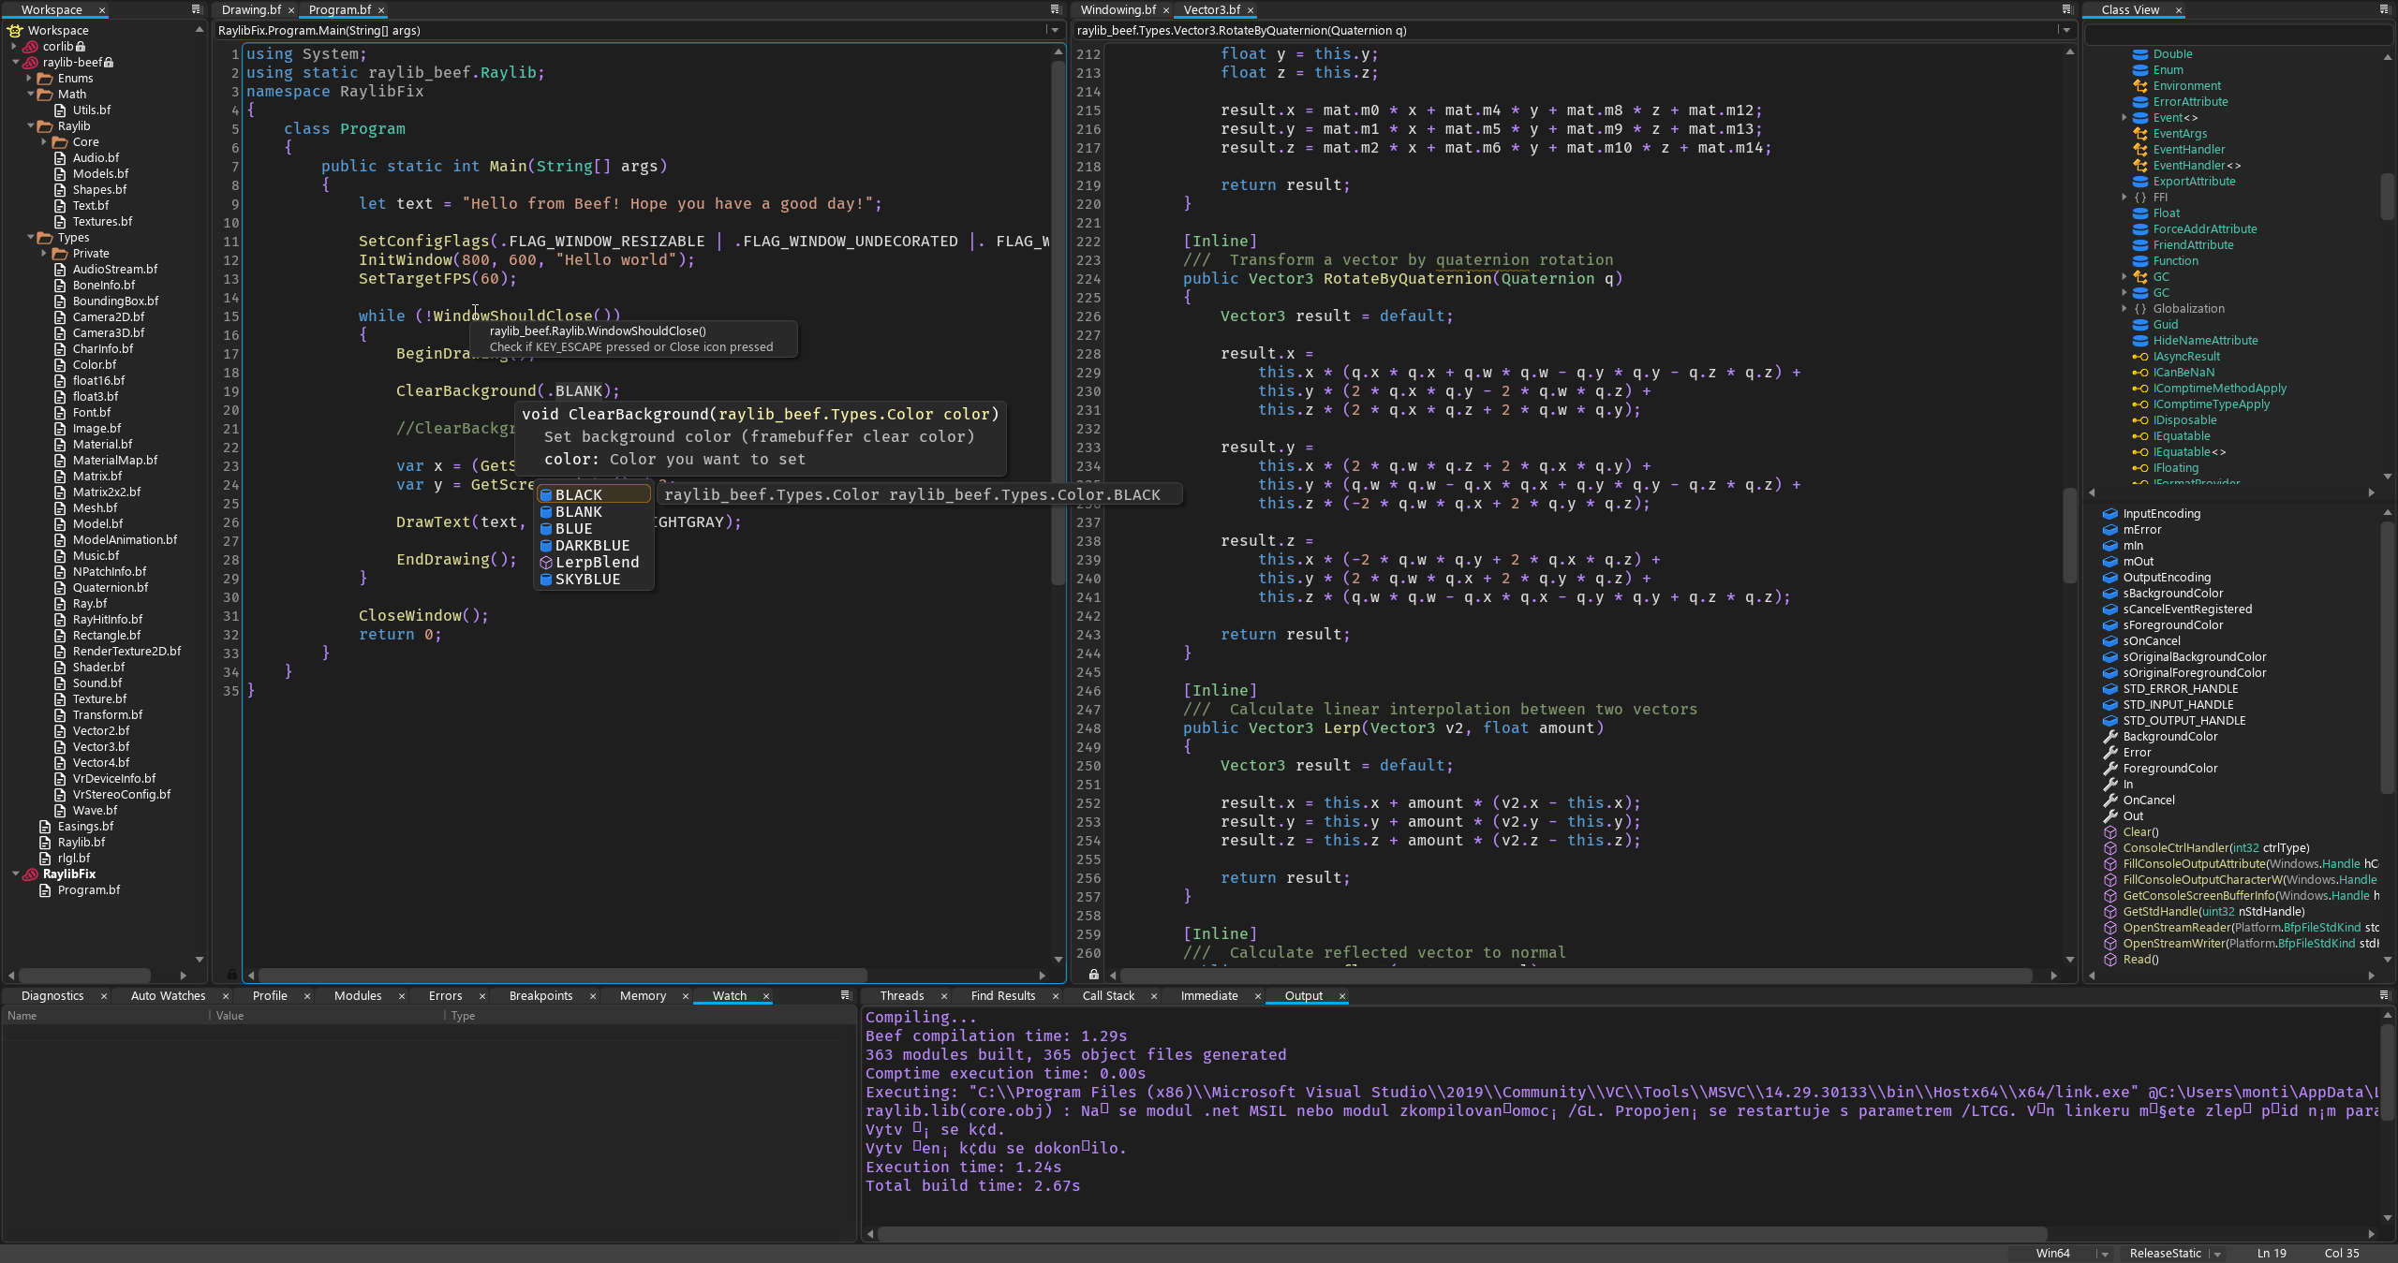
Task: Click InputEncoding field icon
Action: click(2110, 513)
